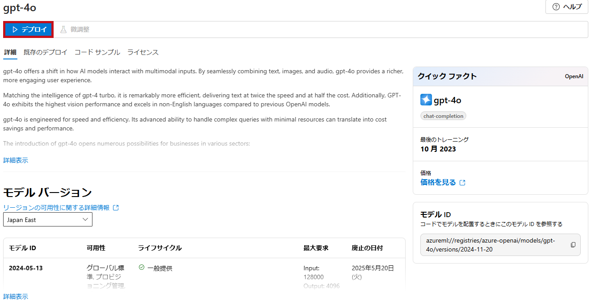Screen dimensions: 591x306
Task: Click the chat-completion tag
Action: click(x=443, y=116)
